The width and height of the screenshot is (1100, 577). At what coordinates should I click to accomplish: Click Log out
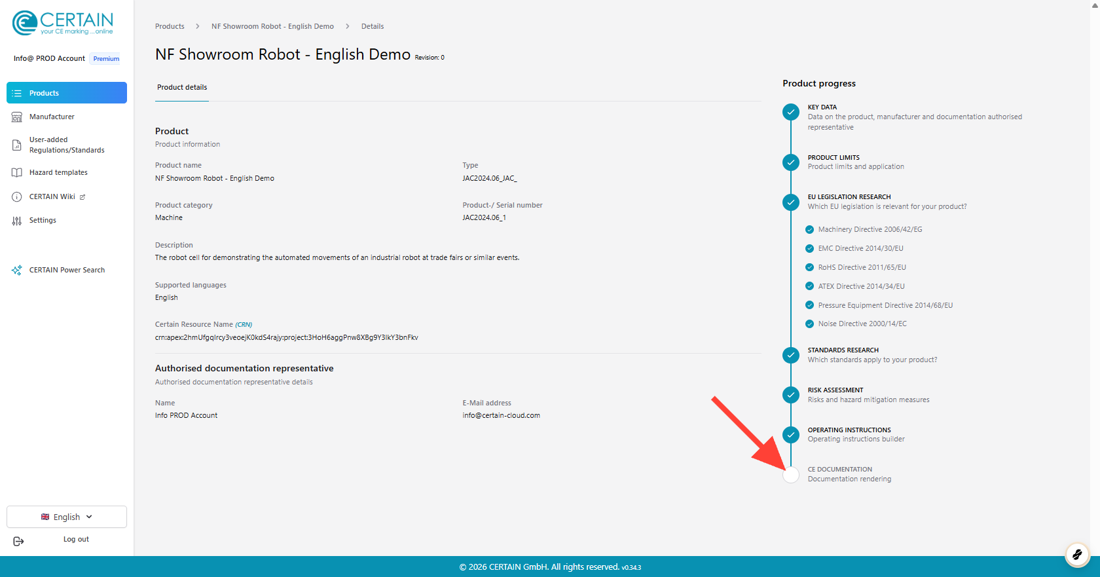pos(76,540)
